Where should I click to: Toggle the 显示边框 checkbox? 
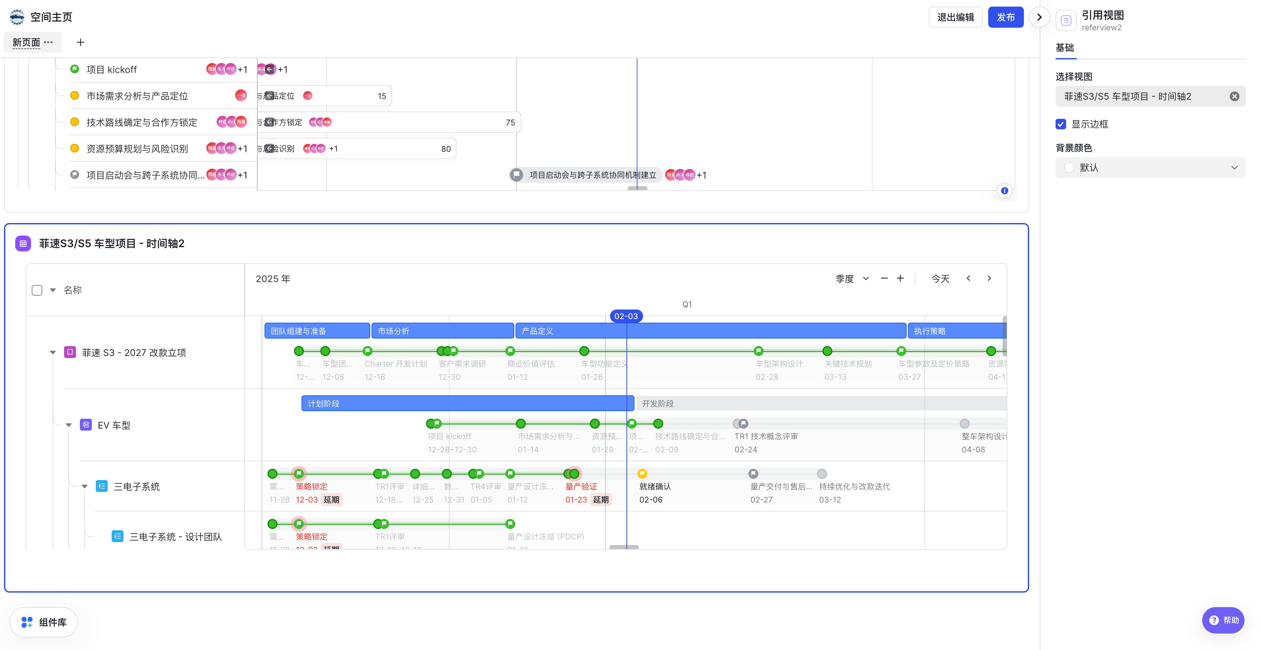[1061, 124]
